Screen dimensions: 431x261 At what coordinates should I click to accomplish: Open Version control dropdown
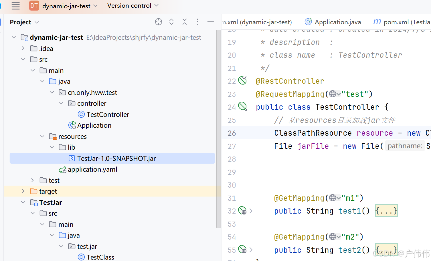pos(133,6)
